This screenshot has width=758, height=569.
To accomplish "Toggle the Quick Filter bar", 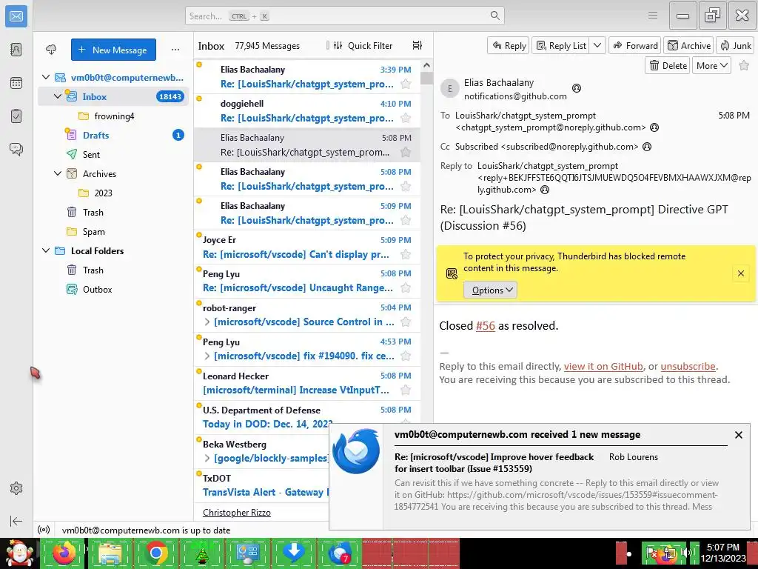I will click(x=363, y=45).
